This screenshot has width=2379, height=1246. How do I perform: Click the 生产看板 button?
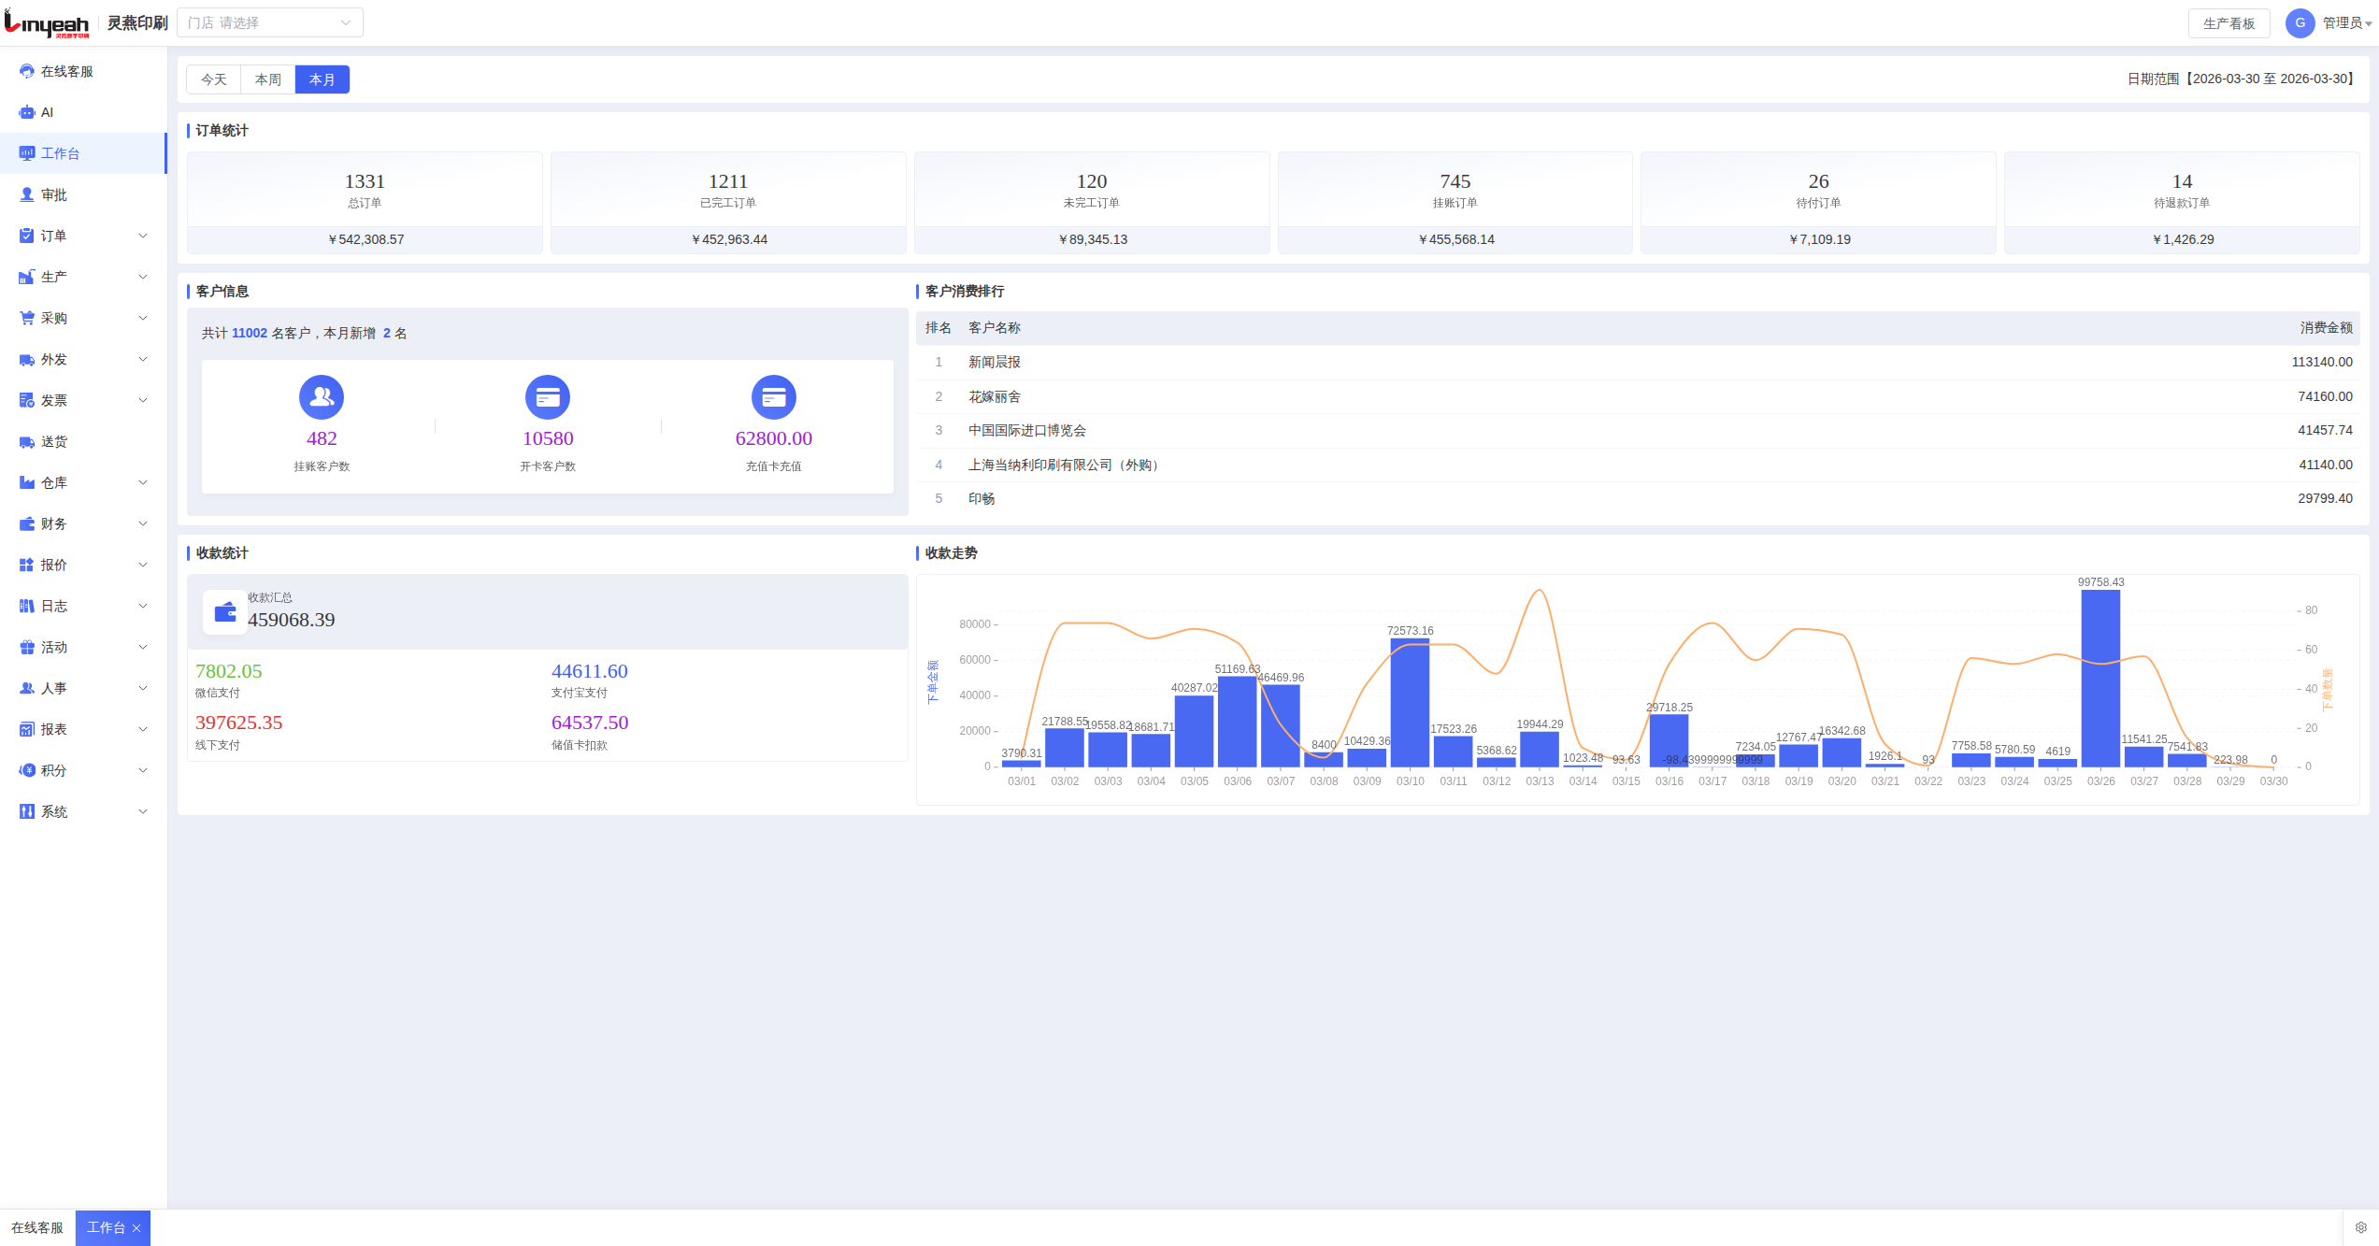(x=2229, y=23)
